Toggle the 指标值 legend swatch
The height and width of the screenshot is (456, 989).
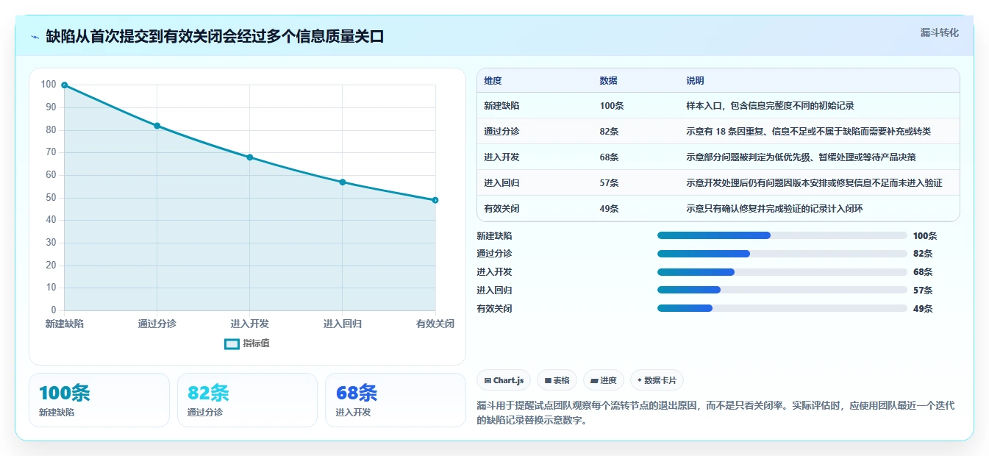tap(232, 343)
